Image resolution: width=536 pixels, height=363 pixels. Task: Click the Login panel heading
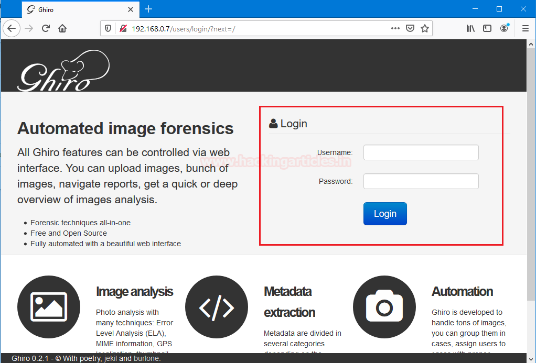pyautogui.click(x=288, y=124)
